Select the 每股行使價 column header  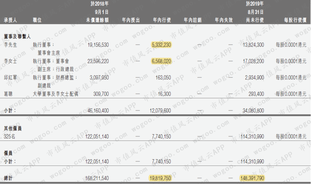[x=295, y=20]
